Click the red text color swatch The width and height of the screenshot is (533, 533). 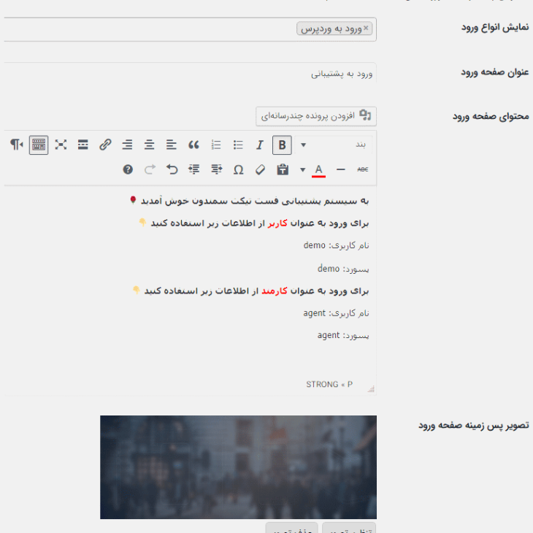point(318,169)
